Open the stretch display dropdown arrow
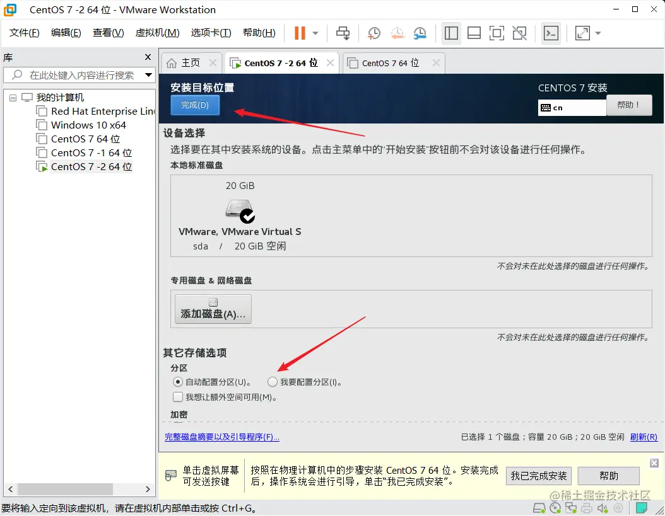Viewport: 665px width, 516px height. point(598,33)
